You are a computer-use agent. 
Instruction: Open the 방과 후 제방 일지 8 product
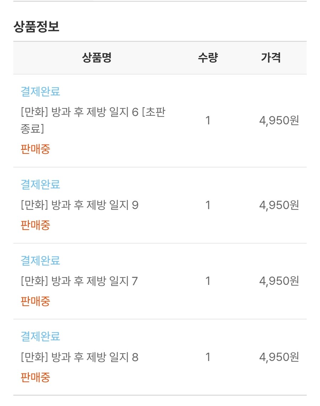pos(80,357)
